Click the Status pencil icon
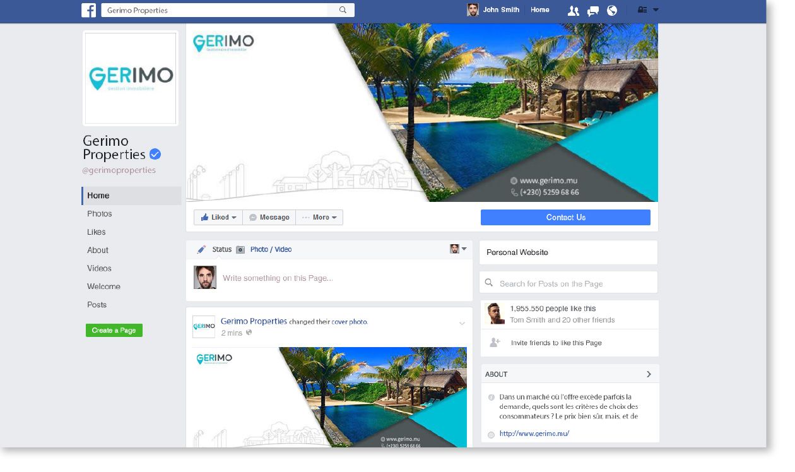 pos(201,249)
